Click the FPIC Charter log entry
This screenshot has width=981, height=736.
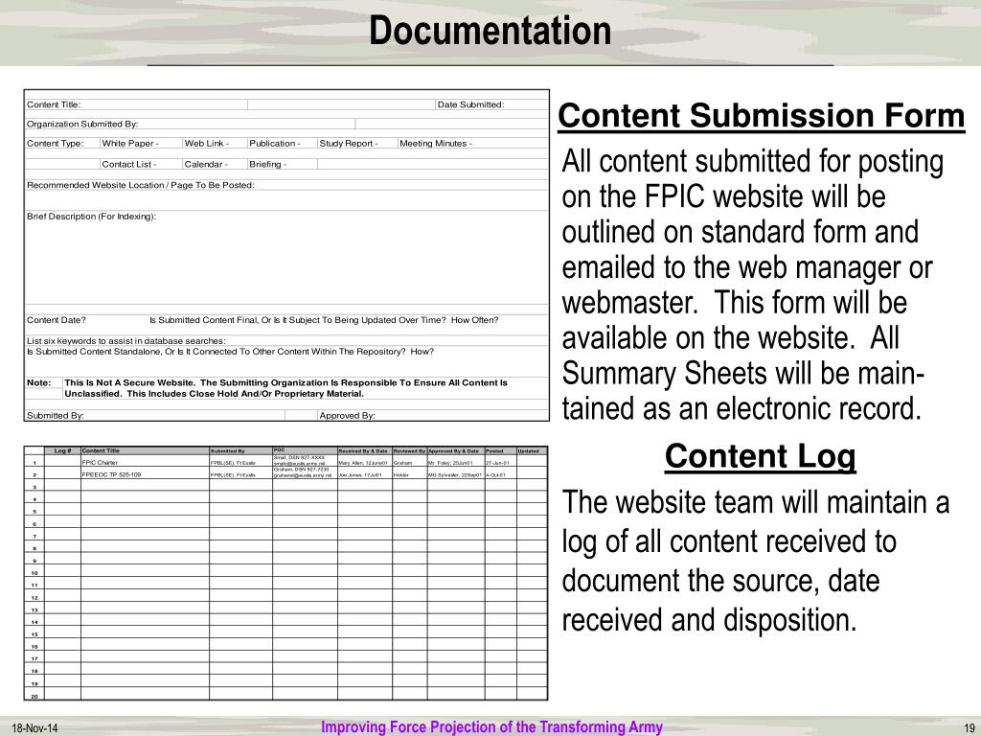(x=100, y=463)
